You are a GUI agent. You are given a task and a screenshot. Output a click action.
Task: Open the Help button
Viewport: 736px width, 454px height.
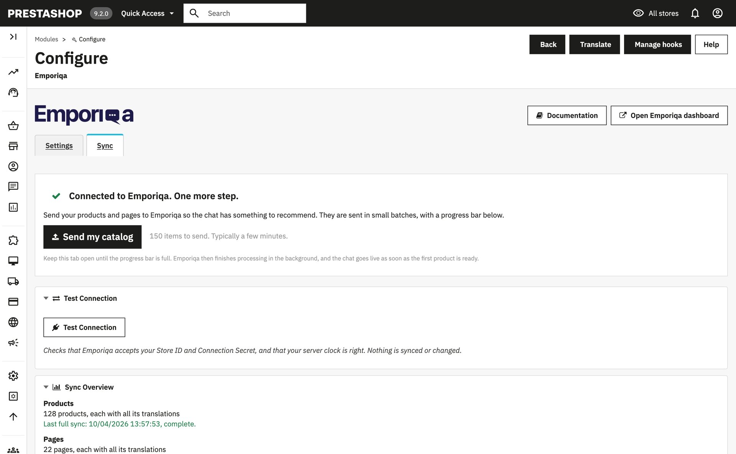[x=711, y=44]
